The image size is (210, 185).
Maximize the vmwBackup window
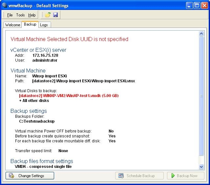(197, 6)
